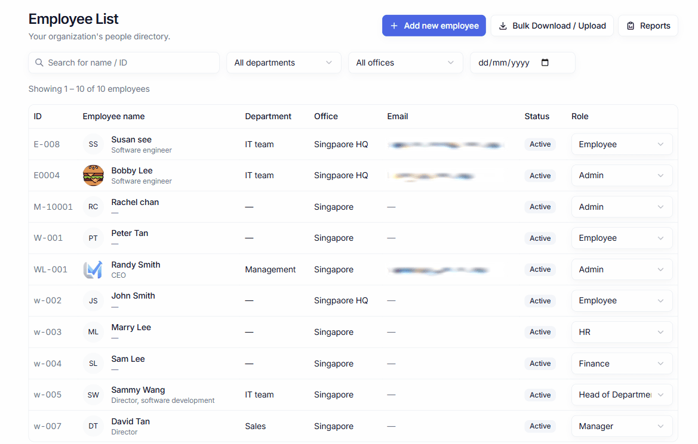
Task: Click Sammy Wang's SW avatar
Action: [93, 395]
